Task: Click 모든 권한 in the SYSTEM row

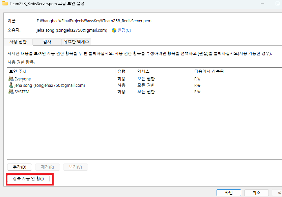Action: click(x=146, y=92)
